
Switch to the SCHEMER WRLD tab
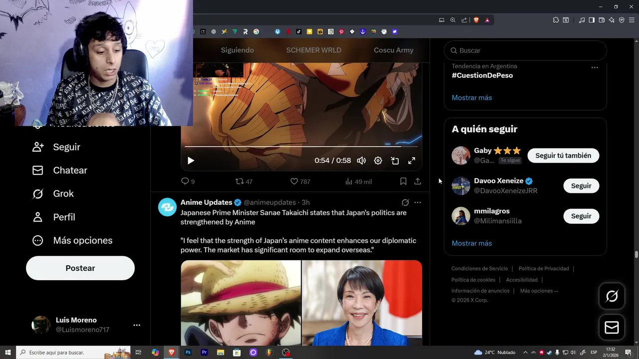tap(314, 50)
